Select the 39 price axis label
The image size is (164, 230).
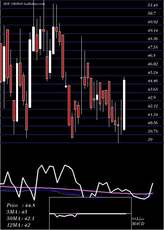coord(150,140)
